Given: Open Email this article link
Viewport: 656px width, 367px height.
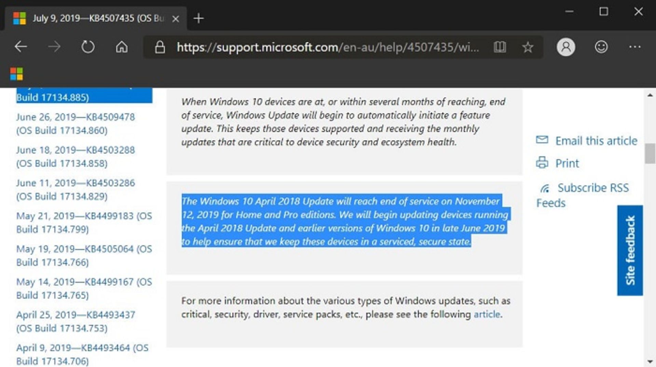Looking at the screenshot, I should click(x=596, y=141).
